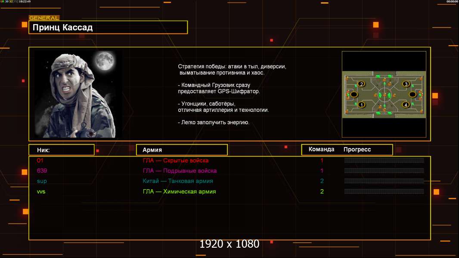The width and height of the screenshot is (459, 258).
Task: Click start position 2 marker on minimap
Action: tap(362, 84)
